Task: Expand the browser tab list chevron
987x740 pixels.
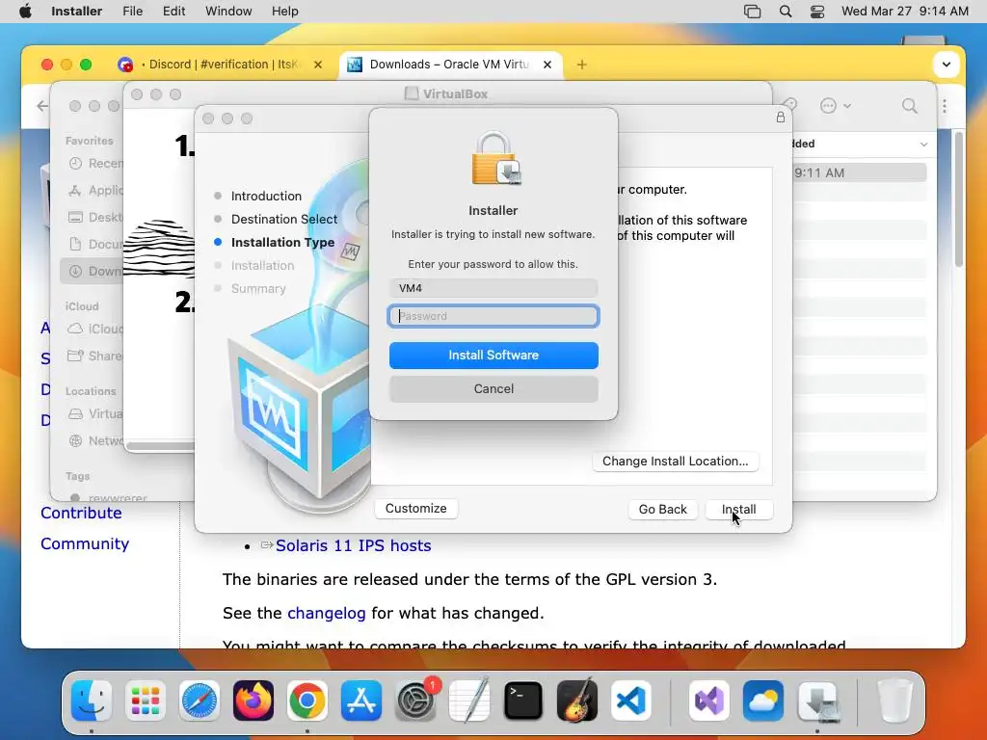Action: tap(947, 65)
